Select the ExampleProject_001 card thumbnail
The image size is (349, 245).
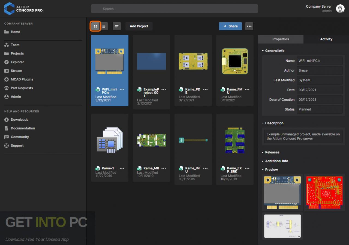(151, 61)
